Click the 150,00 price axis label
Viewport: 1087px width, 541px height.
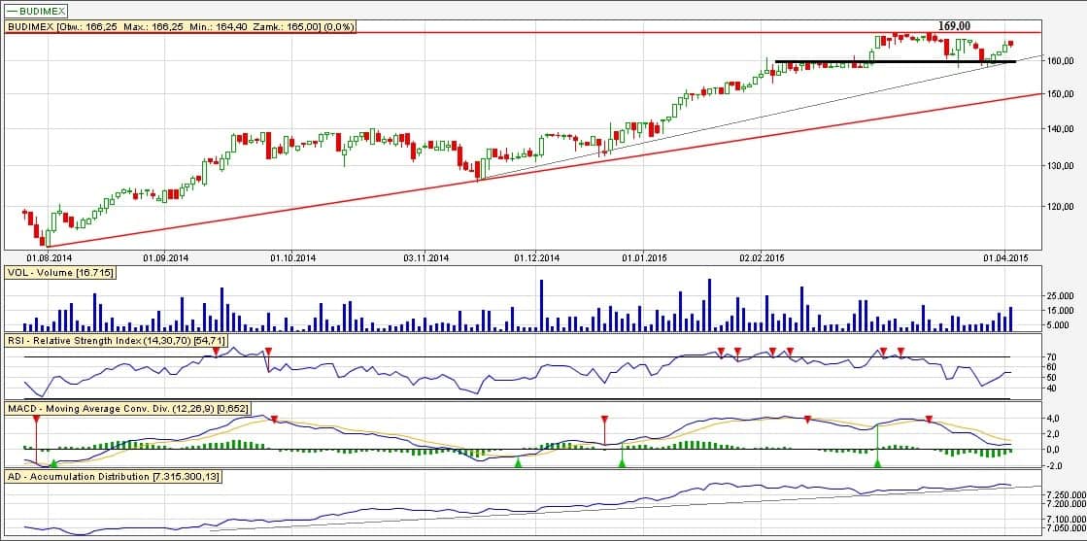click(x=1060, y=94)
